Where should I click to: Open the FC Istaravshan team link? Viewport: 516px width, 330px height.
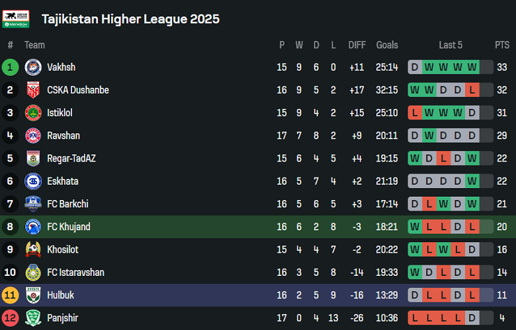75,273
